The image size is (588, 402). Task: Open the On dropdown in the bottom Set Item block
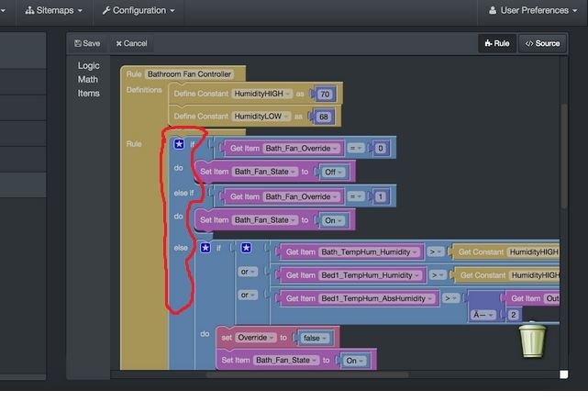[354, 361]
